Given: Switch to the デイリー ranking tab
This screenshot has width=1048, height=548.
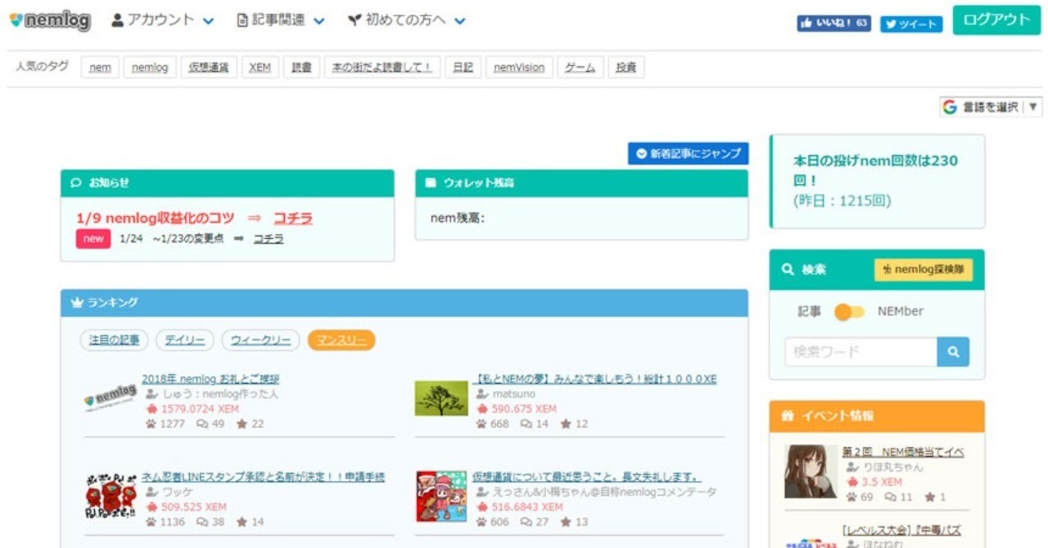Looking at the screenshot, I should [185, 340].
